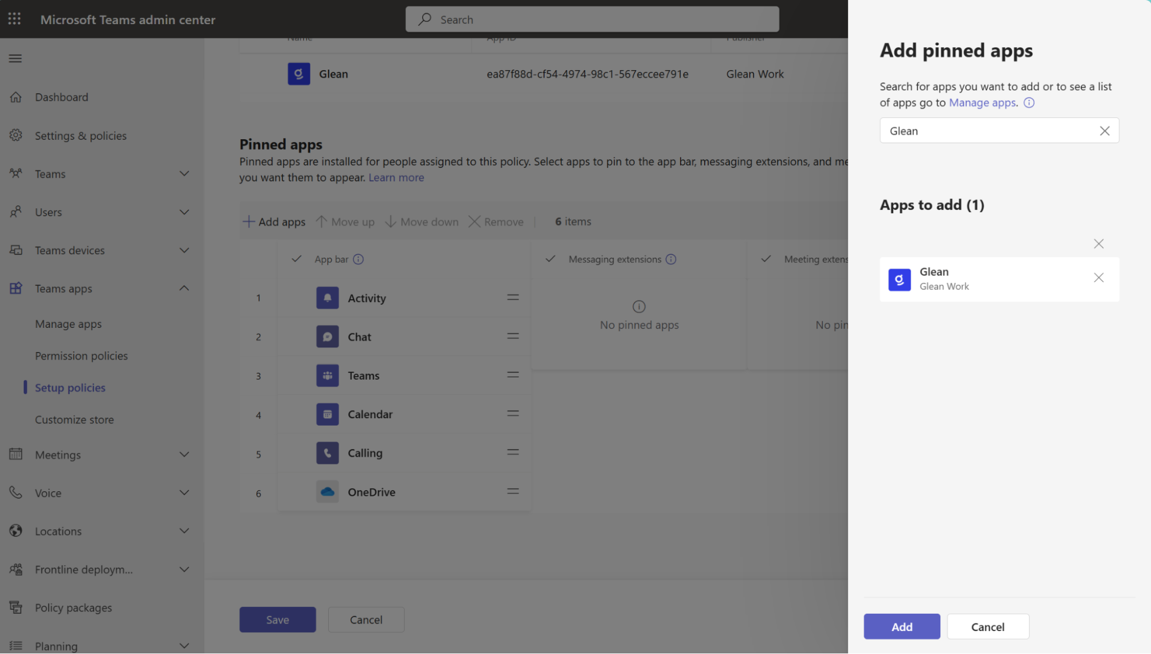
Task: Click Cancel next to Save
Action: [x=366, y=619]
